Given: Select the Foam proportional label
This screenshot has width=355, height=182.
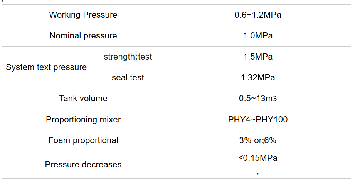Looking at the screenshot, I should point(83,140).
